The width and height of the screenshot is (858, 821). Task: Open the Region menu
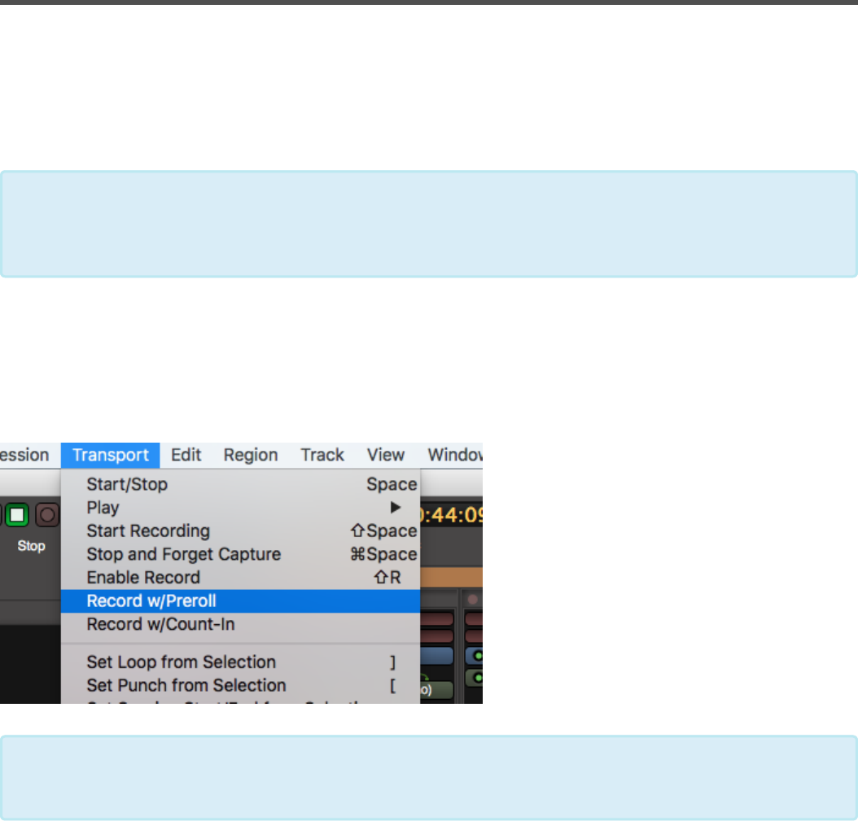pyautogui.click(x=251, y=455)
